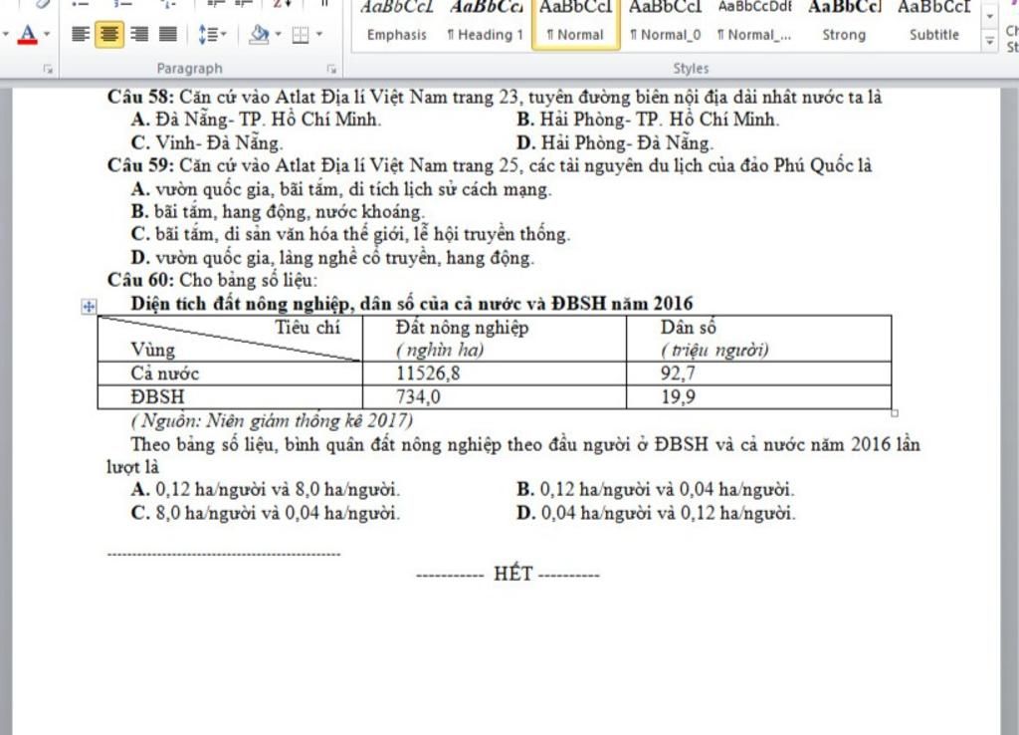Click table cell '19,9'
1019x735 pixels.
tap(678, 396)
